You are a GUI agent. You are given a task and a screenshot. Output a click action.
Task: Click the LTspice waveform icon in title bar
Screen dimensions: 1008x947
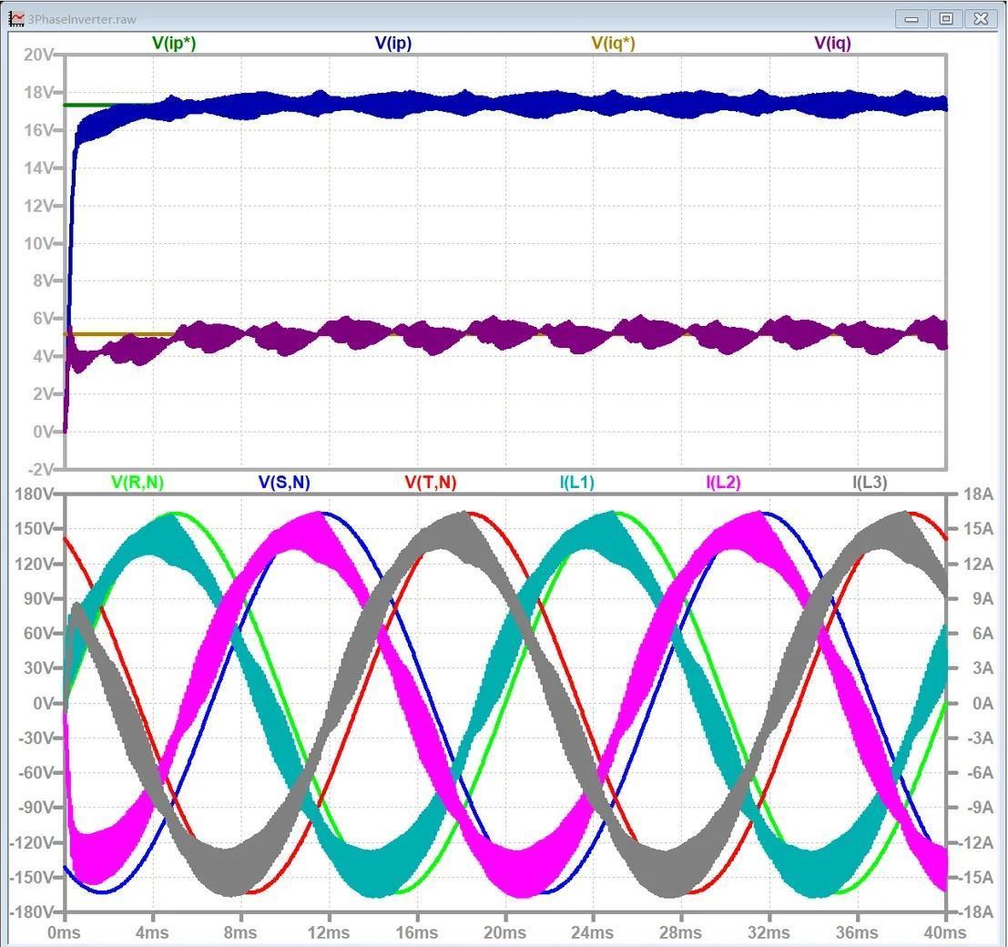(16, 18)
